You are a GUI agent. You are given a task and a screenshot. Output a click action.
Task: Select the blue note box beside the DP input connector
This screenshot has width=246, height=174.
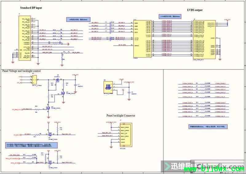coord(78,19)
